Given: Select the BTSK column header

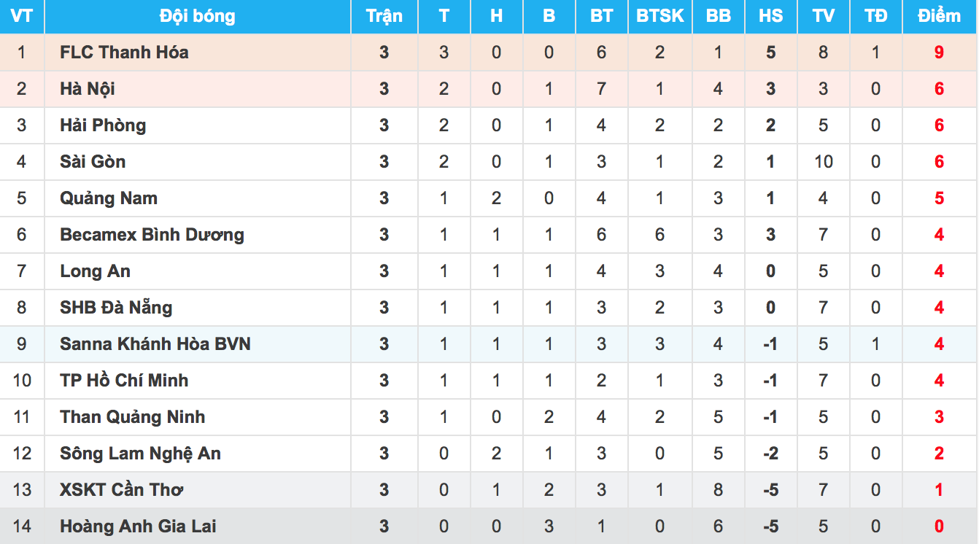Looking at the screenshot, I should 659,16.
